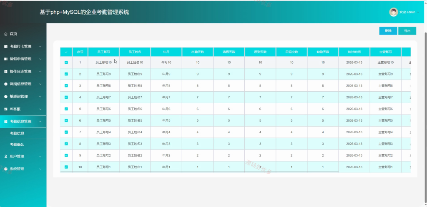Expand the 敏感词管理 chevron
This screenshot has height=207, width=427.
(x=40, y=97)
